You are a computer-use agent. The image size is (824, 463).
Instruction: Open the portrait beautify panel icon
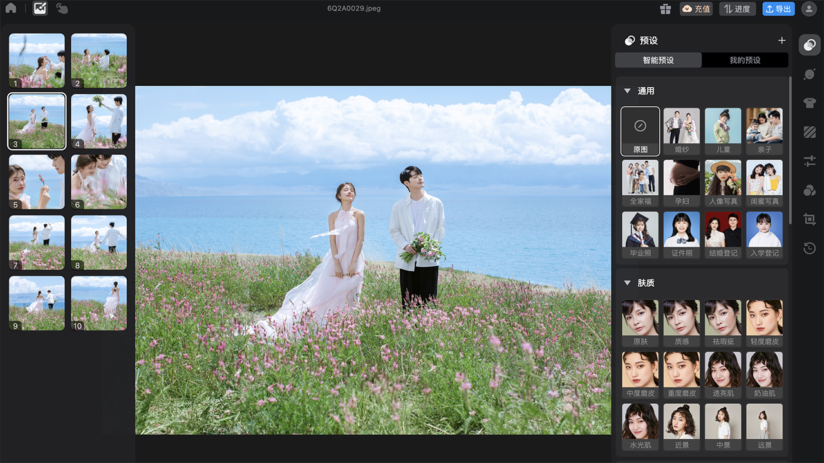click(809, 74)
